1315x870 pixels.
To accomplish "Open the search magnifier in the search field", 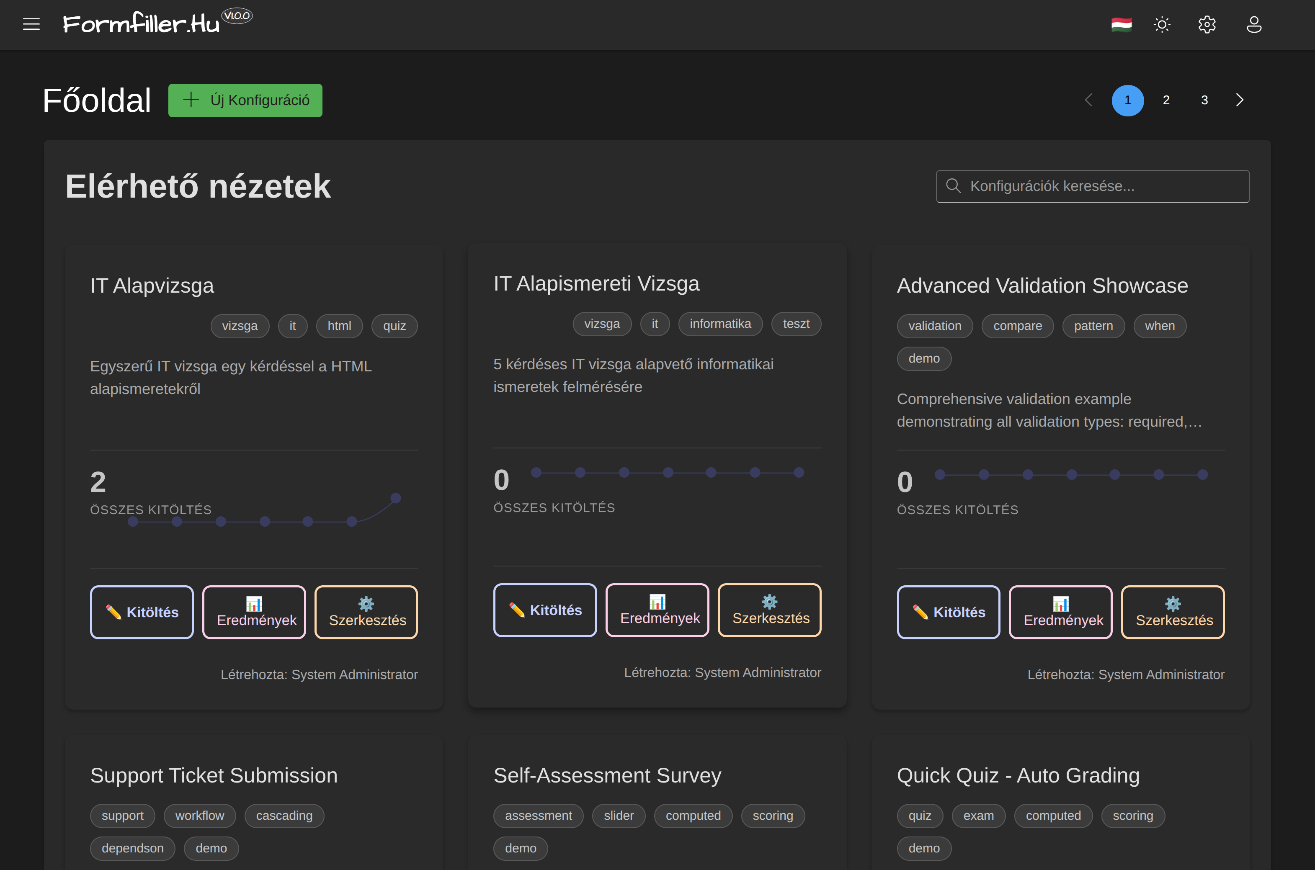I will [x=954, y=185].
